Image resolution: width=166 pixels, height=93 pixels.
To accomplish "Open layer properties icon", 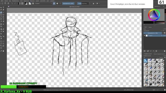I will (x=156, y=51).
